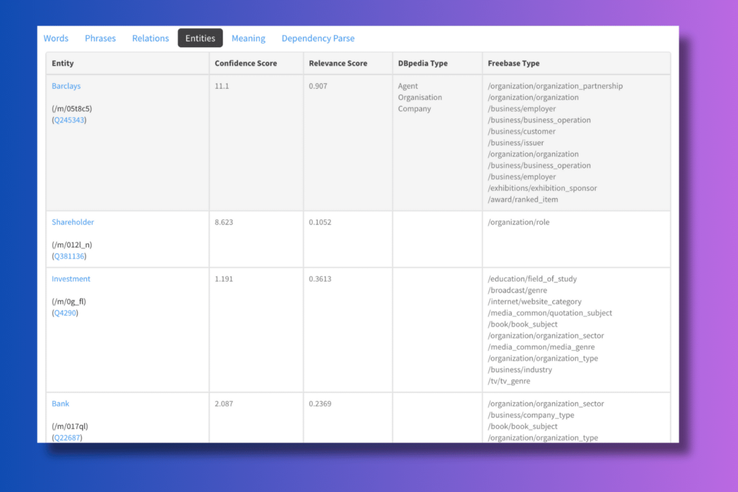The height and width of the screenshot is (492, 738).
Task: Select Barclays confidence score 11.1
Action: click(221, 85)
